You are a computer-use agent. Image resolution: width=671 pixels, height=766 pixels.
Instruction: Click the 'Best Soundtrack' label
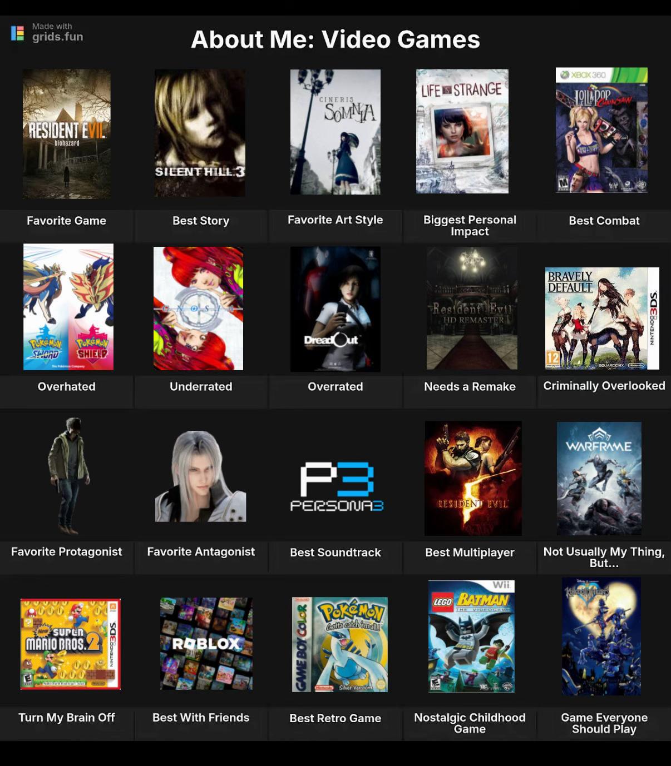335,553
